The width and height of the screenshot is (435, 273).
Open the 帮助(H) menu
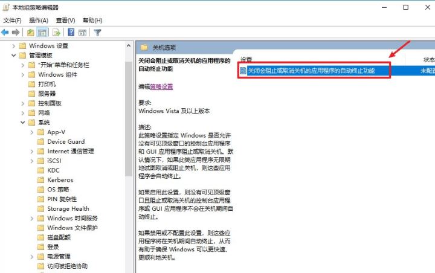pos(92,21)
